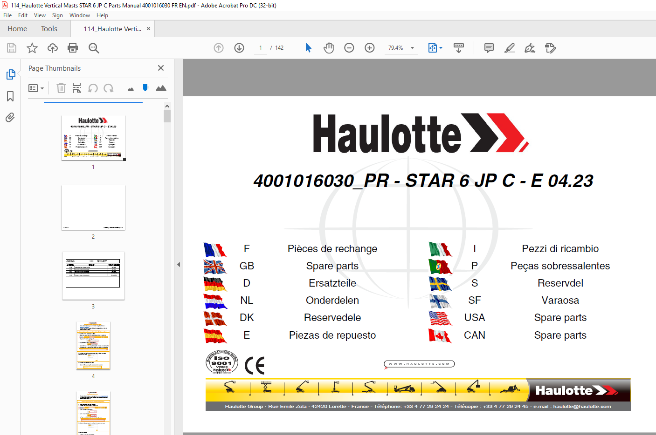Viewport: 656px width, 435px height.
Task: Click the thumbnails panel scrollbar thumb
Action: pyautogui.click(x=167, y=116)
